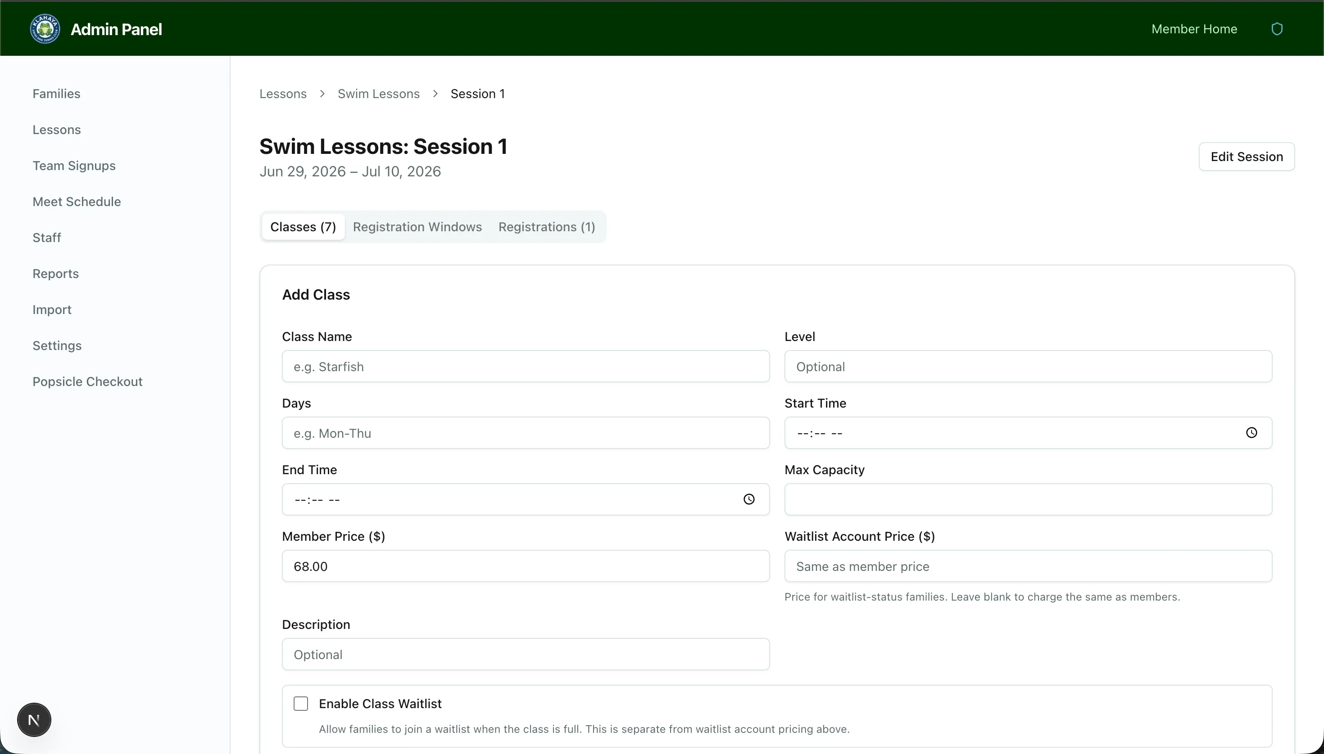This screenshot has height=754, width=1324.
Task: Click Swim Lessons breadcrumb link
Action: pyautogui.click(x=378, y=94)
